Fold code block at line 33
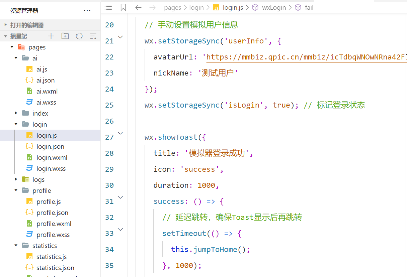 coord(120,230)
